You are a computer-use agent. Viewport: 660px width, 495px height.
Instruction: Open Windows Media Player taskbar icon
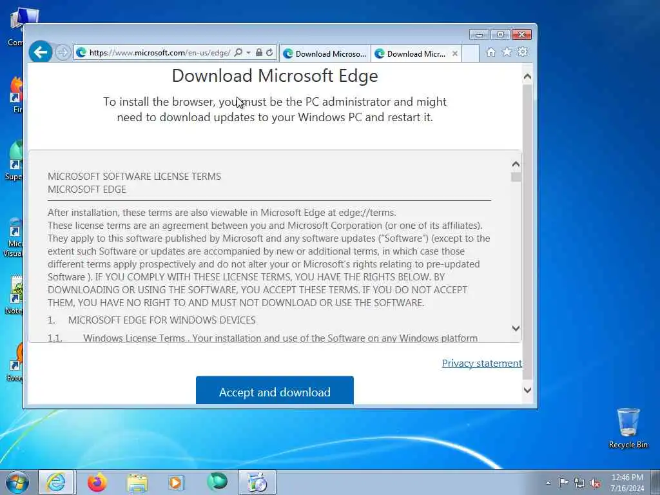[x=176, y=482]
